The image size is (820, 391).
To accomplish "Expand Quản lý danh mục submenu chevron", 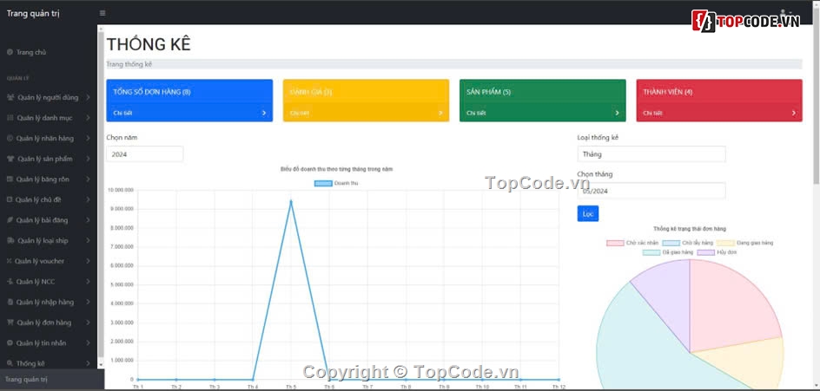I will 88,118.
